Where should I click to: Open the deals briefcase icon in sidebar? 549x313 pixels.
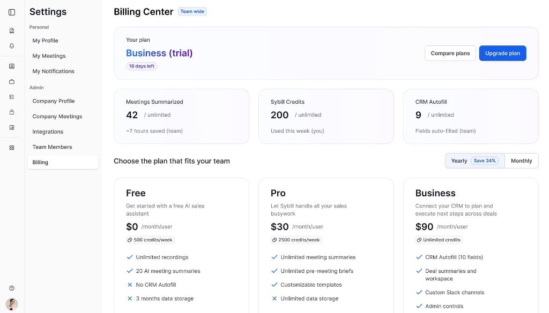[12, 81]
